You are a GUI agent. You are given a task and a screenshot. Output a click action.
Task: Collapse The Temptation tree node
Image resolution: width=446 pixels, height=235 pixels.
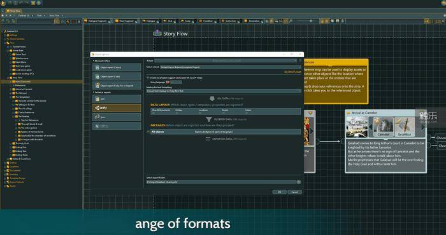point(11,97)
